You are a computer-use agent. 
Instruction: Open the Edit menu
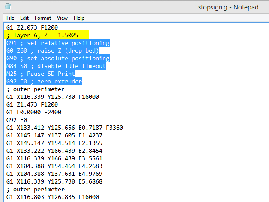point(24,18)
